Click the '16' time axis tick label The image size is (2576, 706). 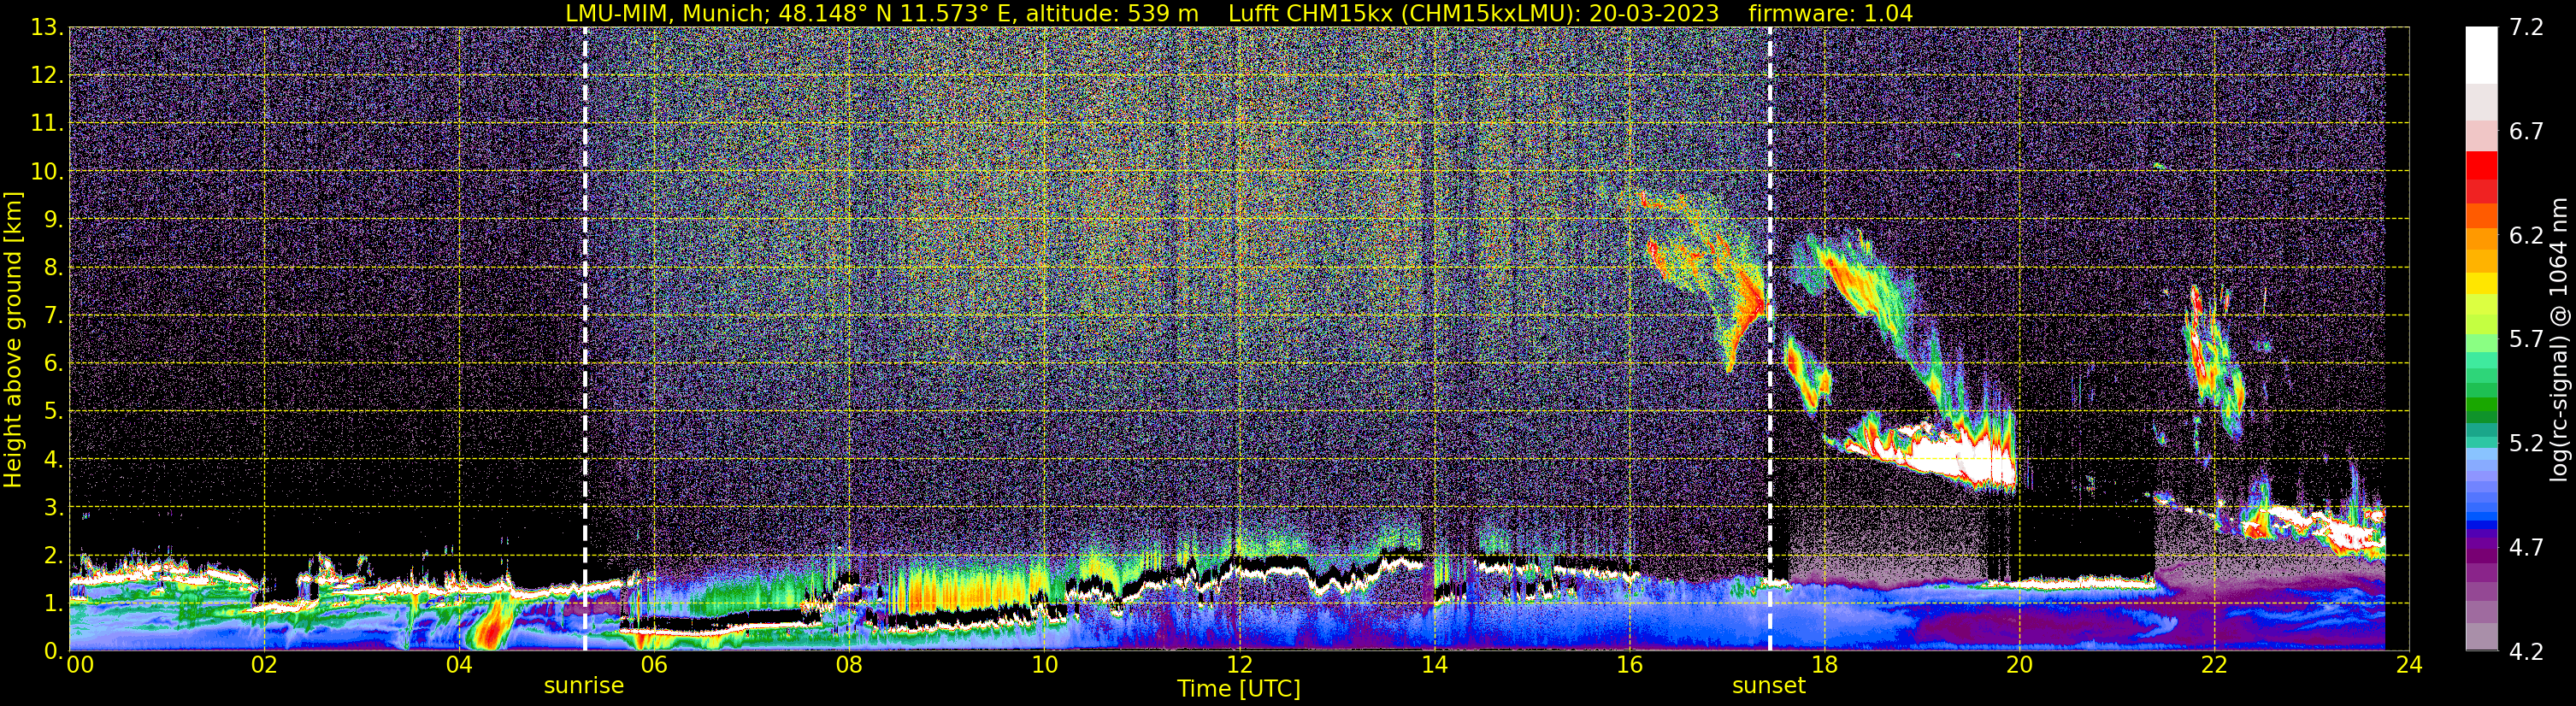tap(1629, 665)
